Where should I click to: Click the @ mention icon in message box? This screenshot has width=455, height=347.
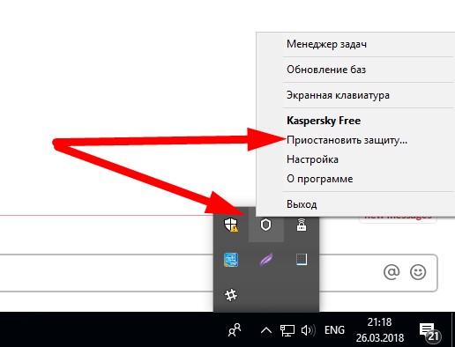coord(392,272)
